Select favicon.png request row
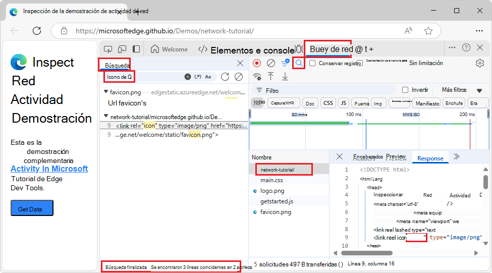 289,212
